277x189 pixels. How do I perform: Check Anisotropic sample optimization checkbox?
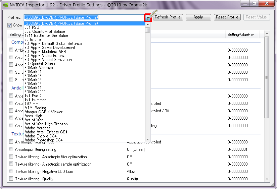[x=11, y=164]
